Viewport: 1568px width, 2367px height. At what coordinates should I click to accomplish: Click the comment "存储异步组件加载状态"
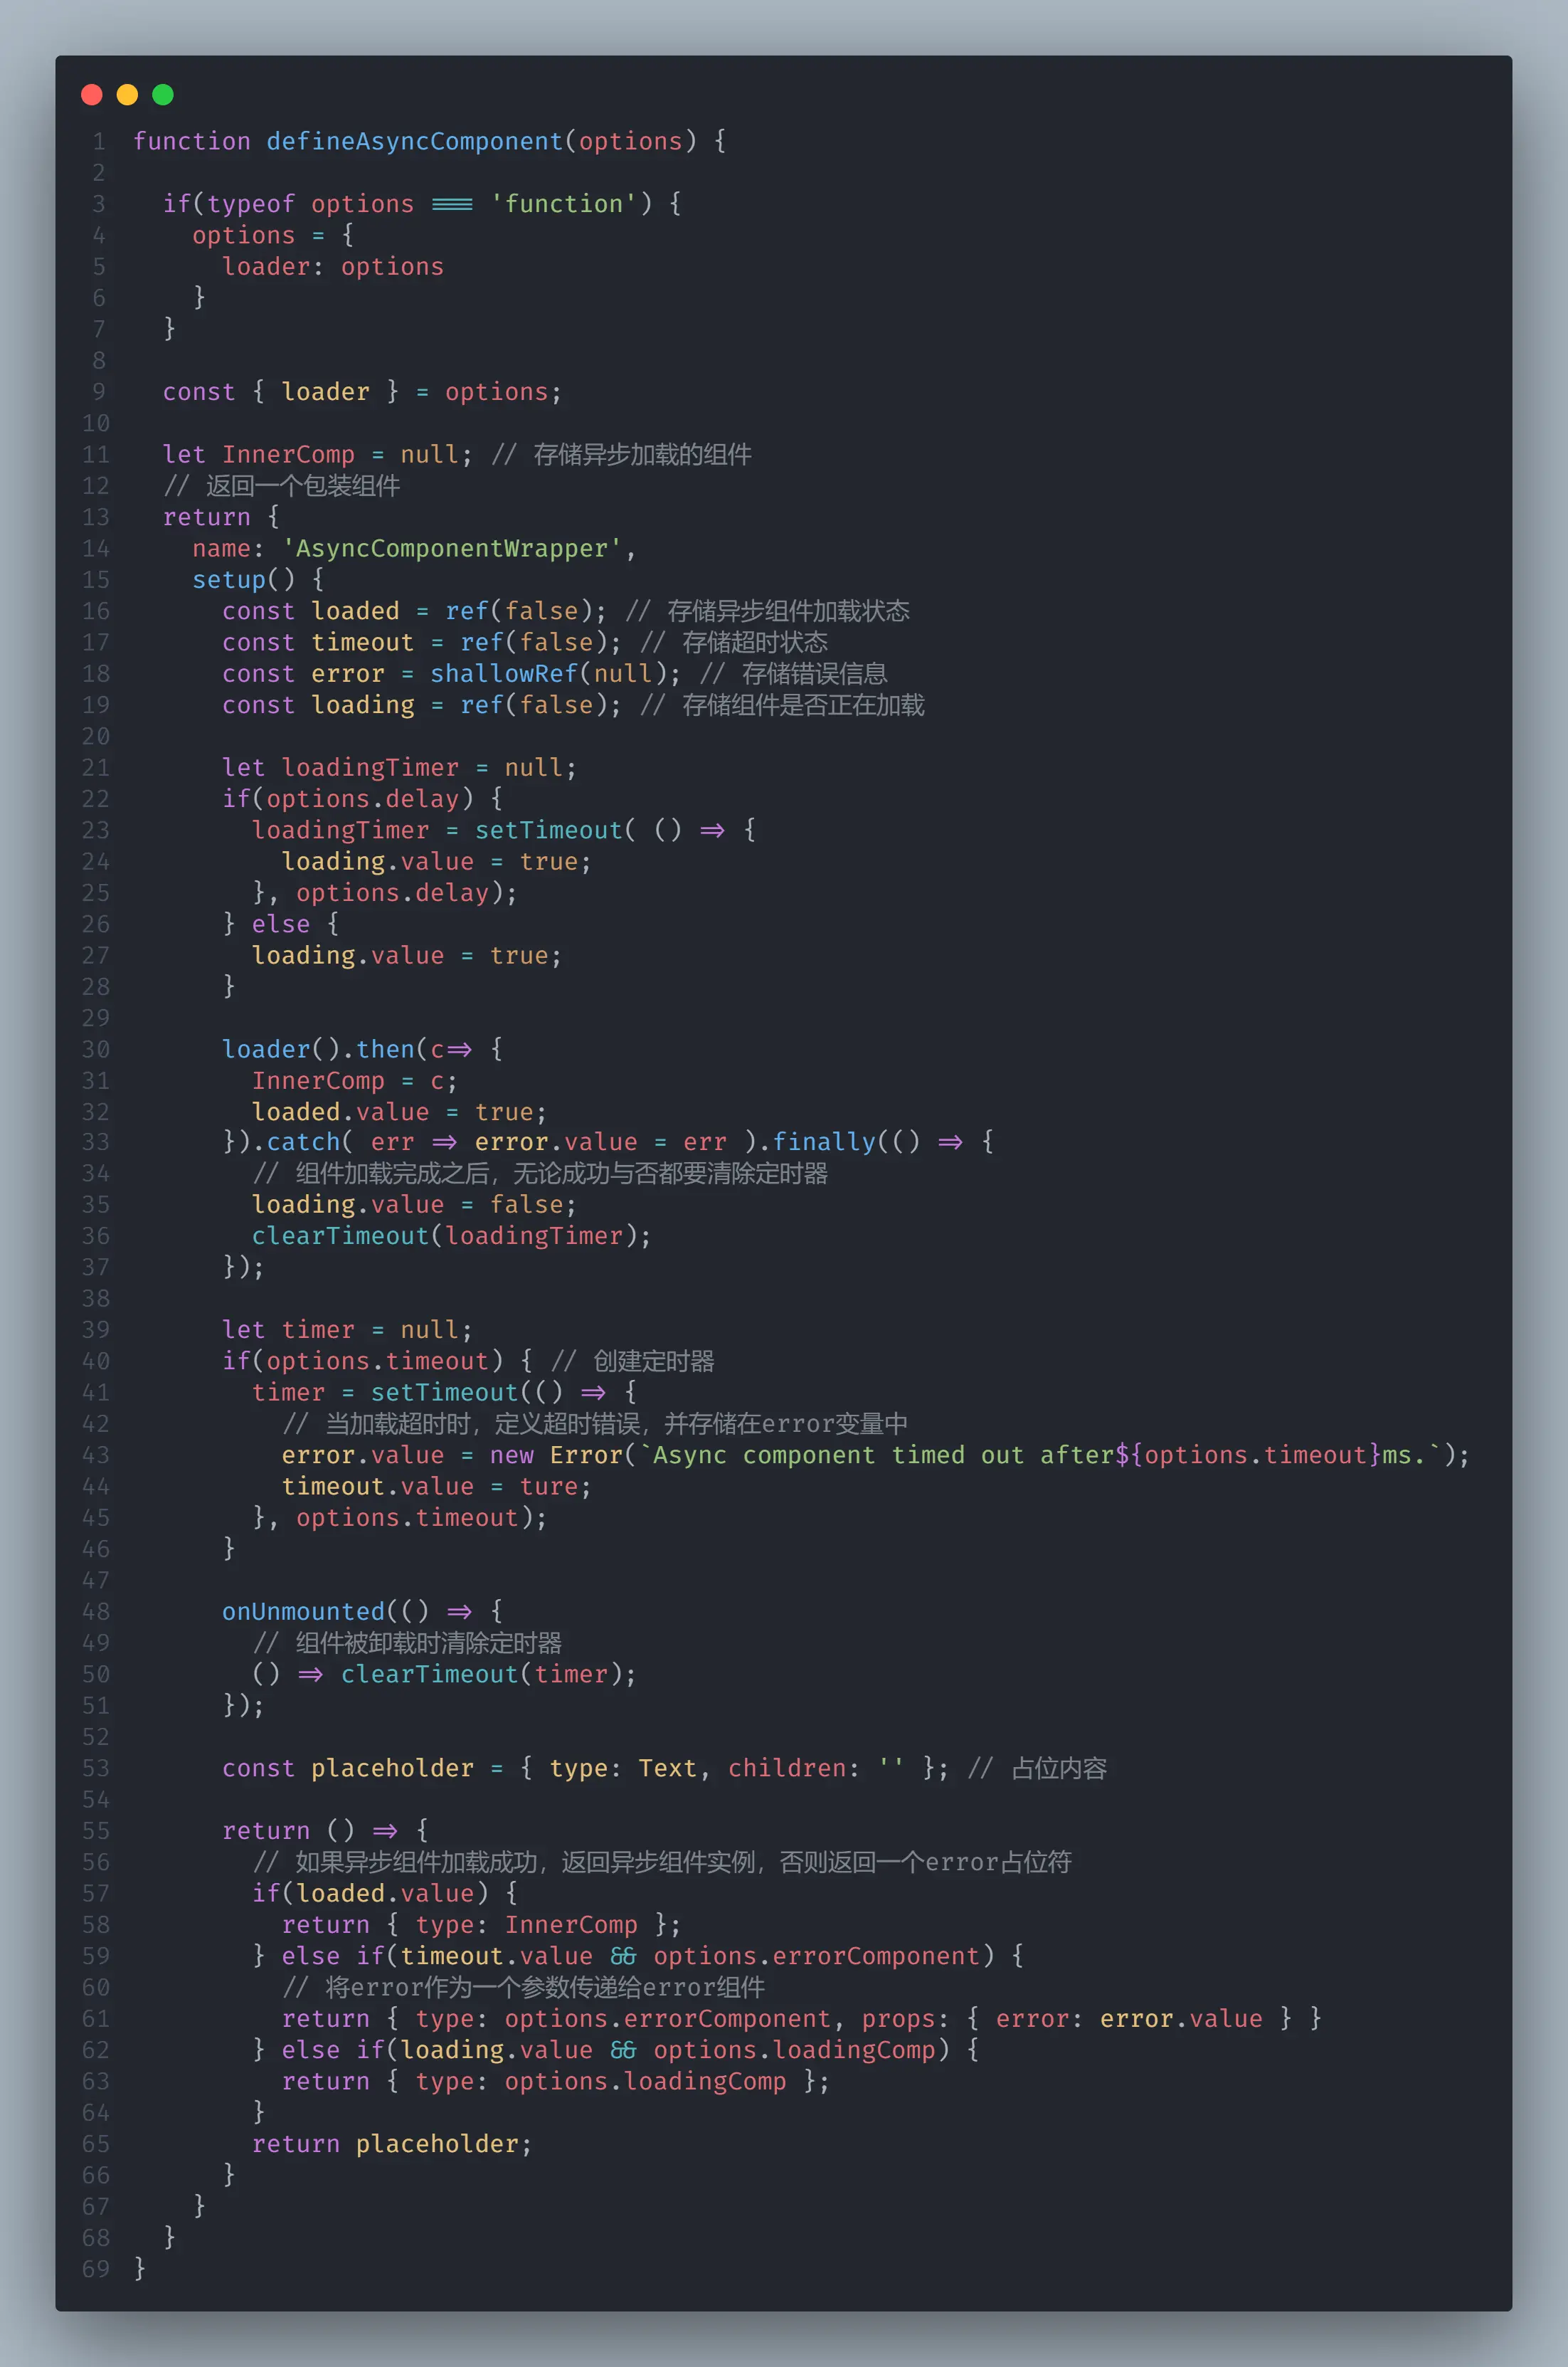pyautogui.click(x=788, y=611)
